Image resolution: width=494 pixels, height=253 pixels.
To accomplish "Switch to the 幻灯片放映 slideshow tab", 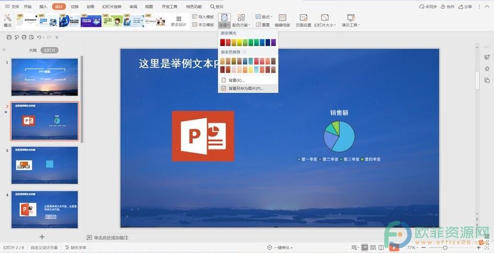I will pos(112,7).
